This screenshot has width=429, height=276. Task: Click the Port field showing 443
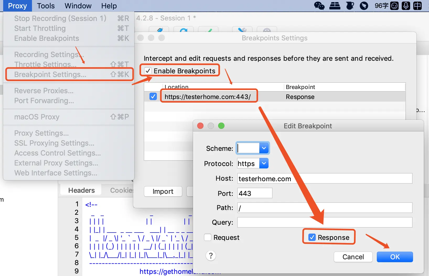pyautogui.click(x=255, y=193)
